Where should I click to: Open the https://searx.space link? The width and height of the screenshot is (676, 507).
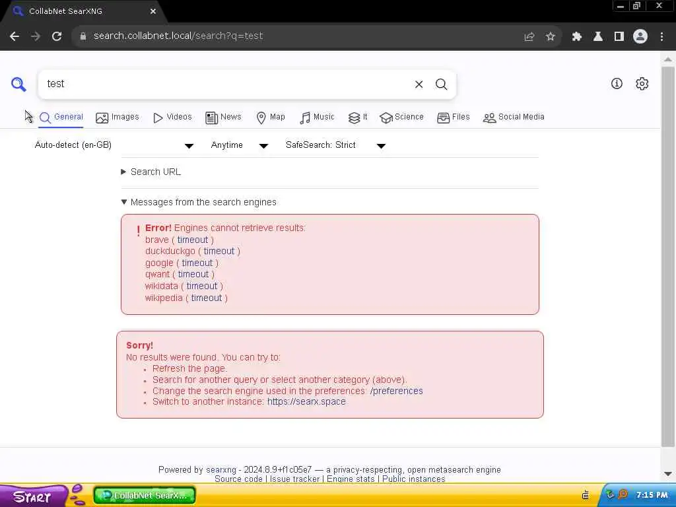[x=306, y=401]
